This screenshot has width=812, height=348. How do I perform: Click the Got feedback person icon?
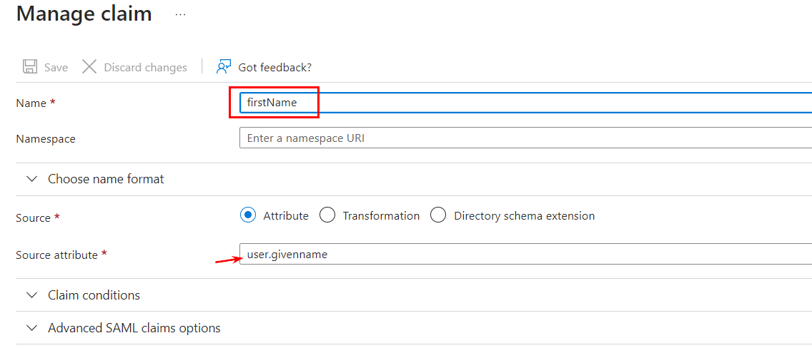(224, 66)
